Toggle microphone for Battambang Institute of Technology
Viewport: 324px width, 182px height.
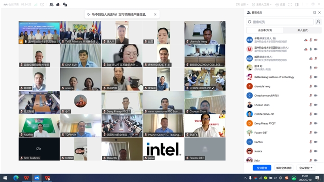[x=311, y=77]
